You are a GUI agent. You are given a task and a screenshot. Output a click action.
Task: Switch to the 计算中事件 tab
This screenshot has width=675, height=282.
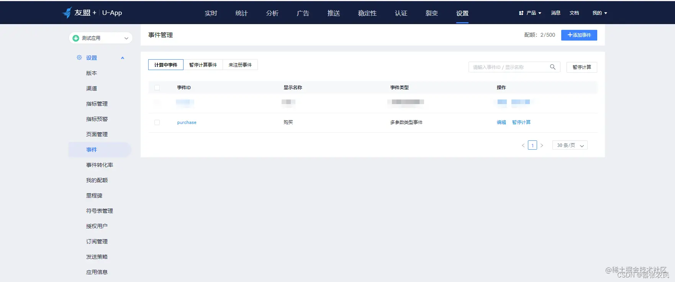[x=166, y=65]
